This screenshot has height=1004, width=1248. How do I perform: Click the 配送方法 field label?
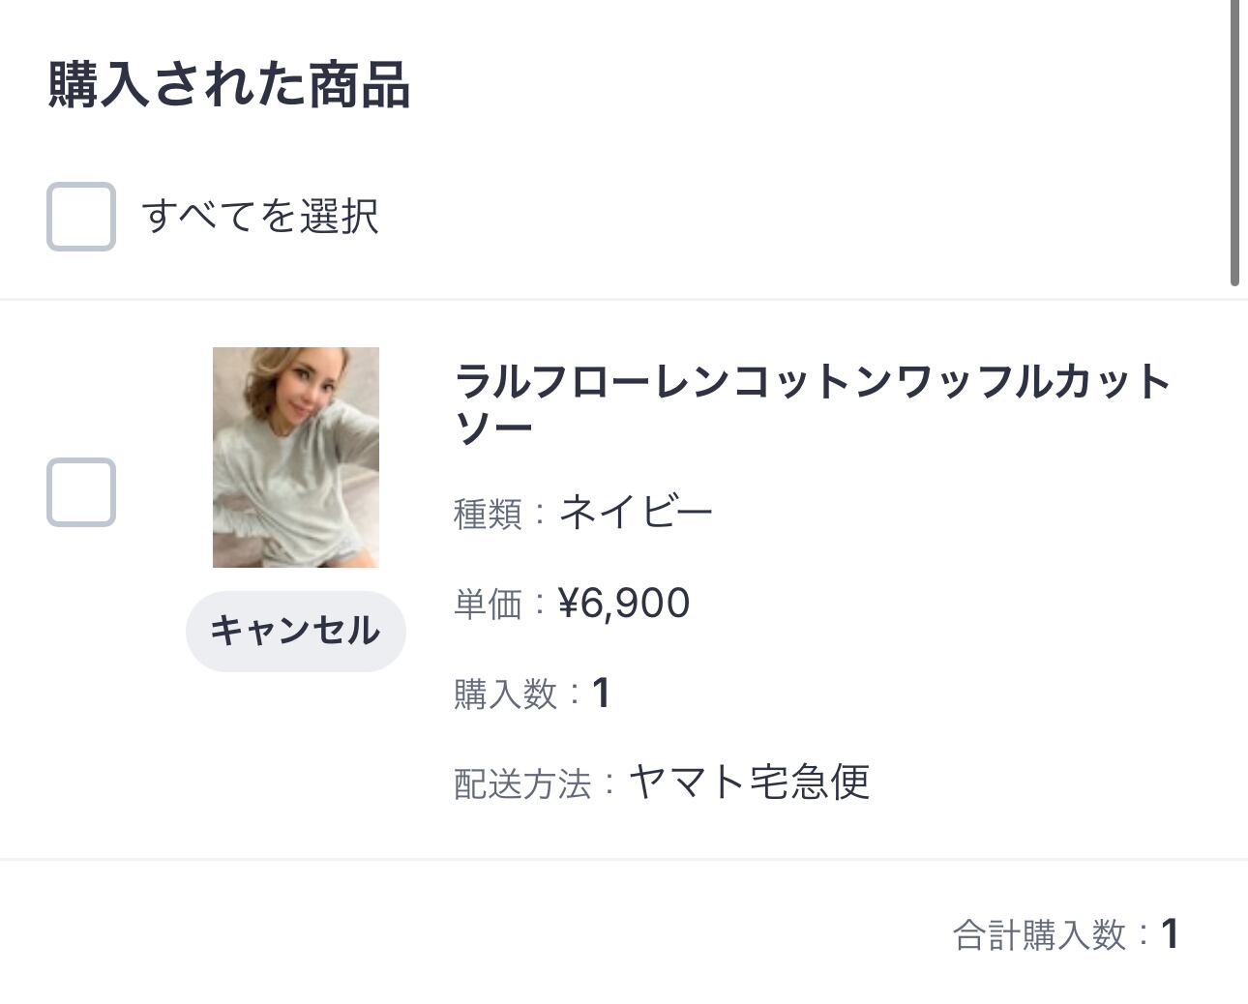(x=522, y=783)
